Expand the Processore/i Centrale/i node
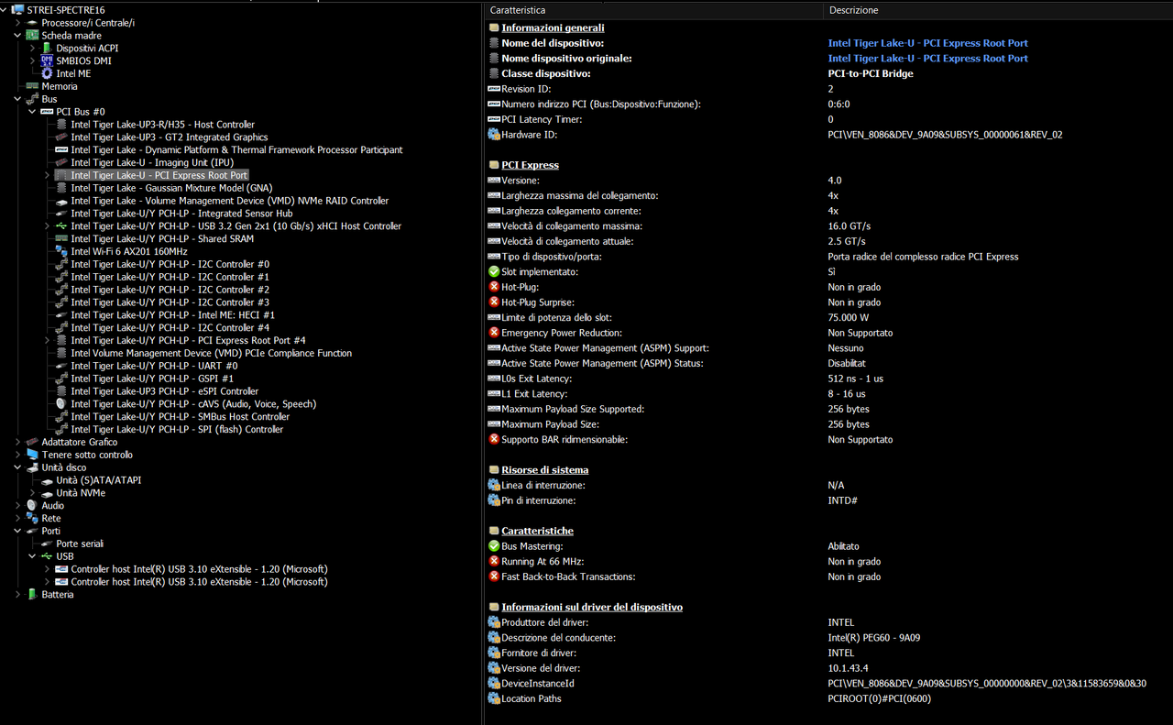This screenshot has height=725, width=1173. (18, 22)
